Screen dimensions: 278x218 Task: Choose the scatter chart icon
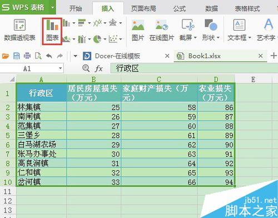tap(113, 39)
